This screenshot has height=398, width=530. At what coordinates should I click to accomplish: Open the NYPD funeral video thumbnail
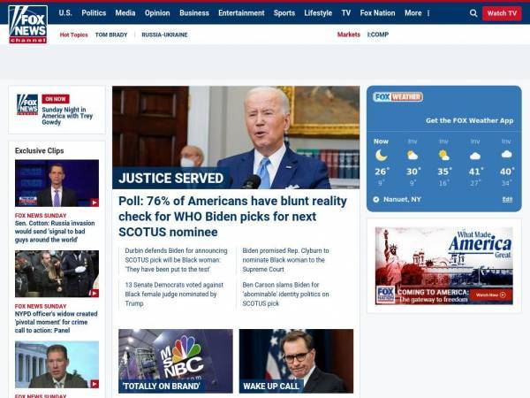pyautogui.click(x=57, y=274)
